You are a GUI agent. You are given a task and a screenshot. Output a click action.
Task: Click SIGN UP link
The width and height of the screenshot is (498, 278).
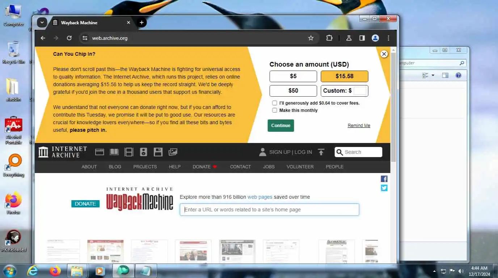pyautogui.click(x=280, y=152)
